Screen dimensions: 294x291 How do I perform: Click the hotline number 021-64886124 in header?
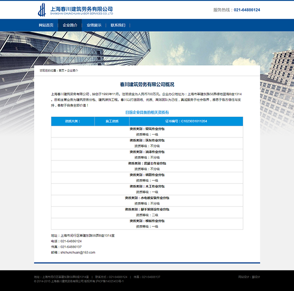(x=247, y=10)
